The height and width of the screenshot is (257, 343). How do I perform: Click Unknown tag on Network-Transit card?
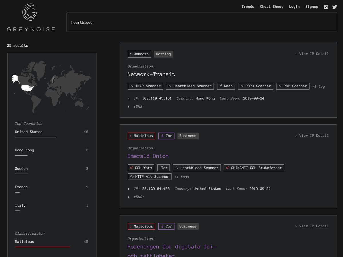(x=139, y=54)
